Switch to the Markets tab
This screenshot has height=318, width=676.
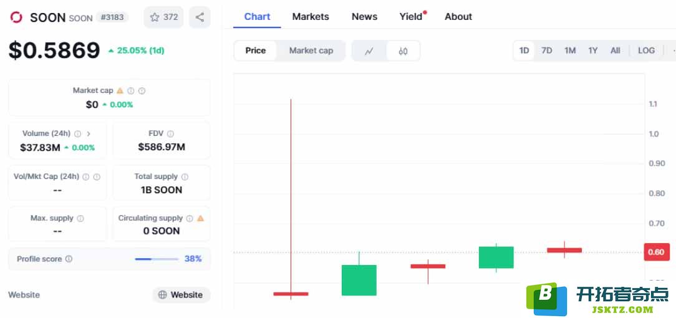pyautogui.click(x=311, y=17)
